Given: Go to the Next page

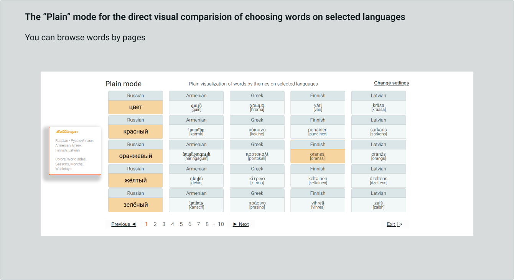Looking at the screenshot, I should [241, 224].
